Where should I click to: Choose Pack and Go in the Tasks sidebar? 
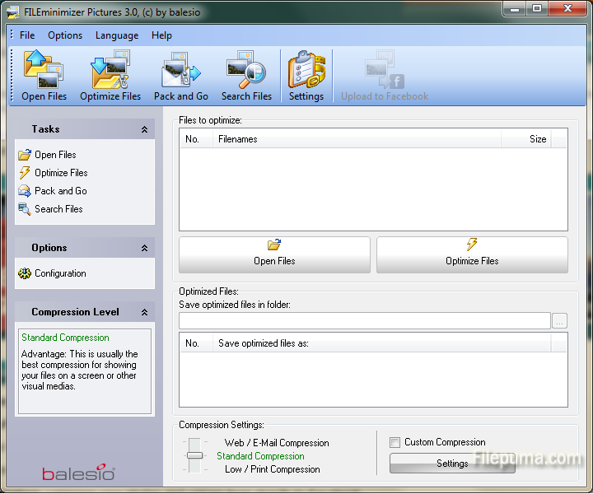tap(60, 191)
